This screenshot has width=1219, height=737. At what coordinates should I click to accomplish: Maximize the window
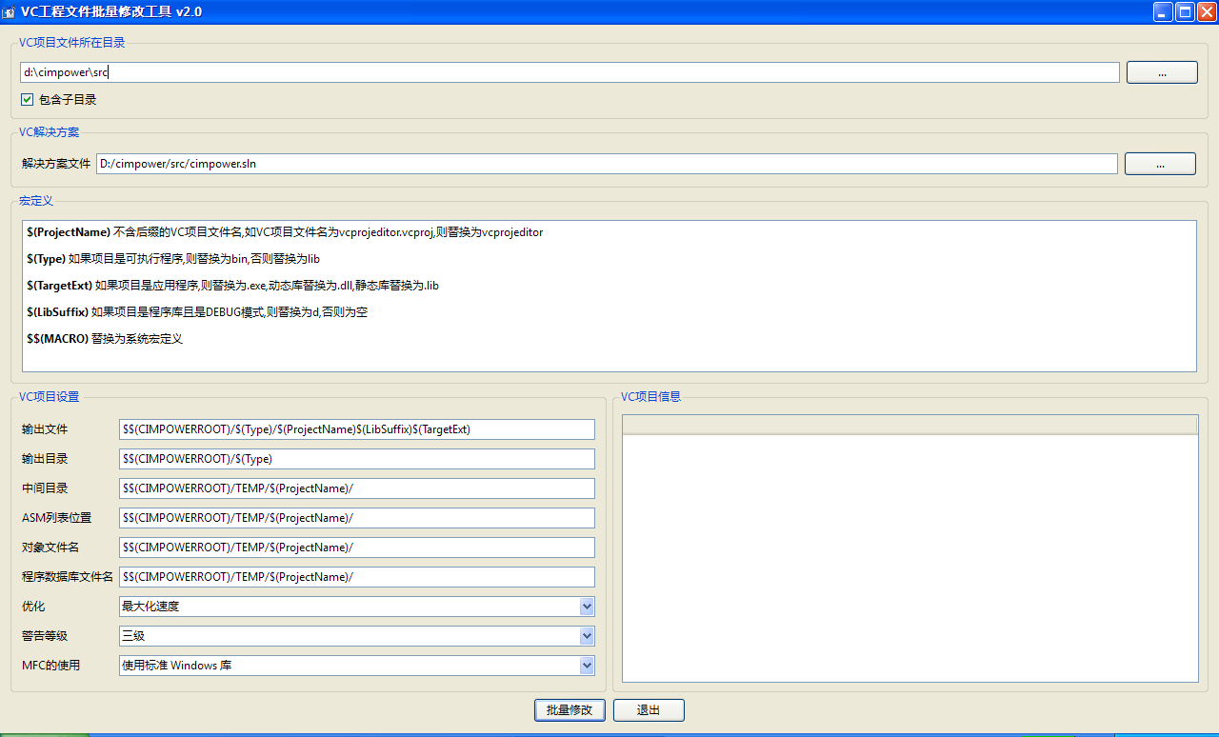pos(1186,11)
